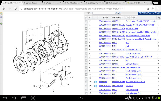
Task: Open the WASHER, M8 x 16 x 1.6 link
Action: [135, 82]
